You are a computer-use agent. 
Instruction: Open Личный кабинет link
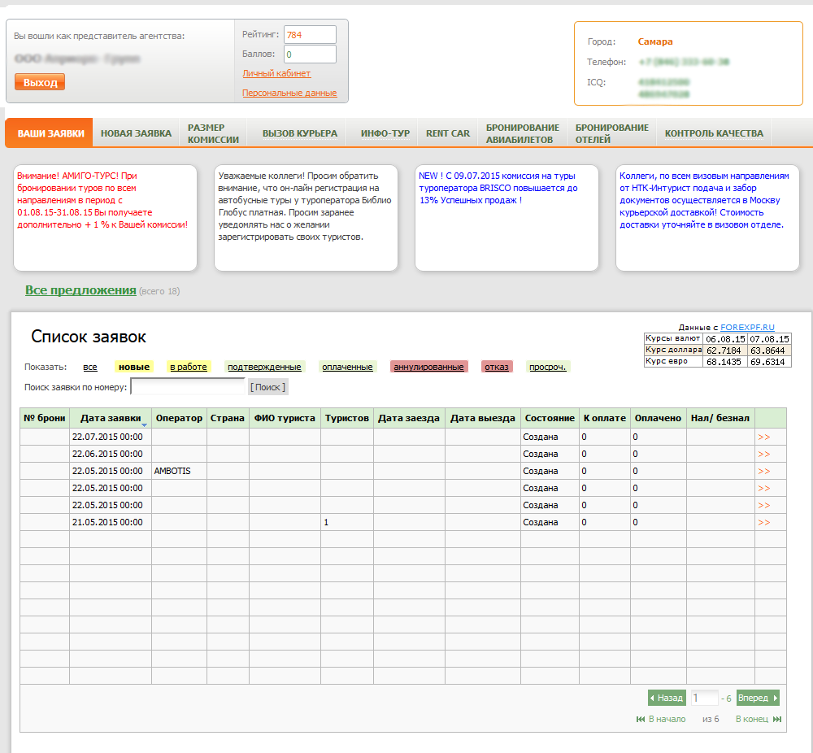(276, 73)
